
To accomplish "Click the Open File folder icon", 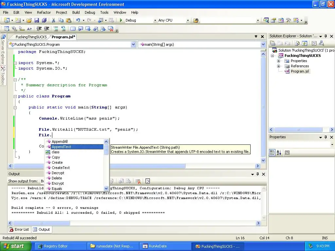I will click(x=29, y=20).
